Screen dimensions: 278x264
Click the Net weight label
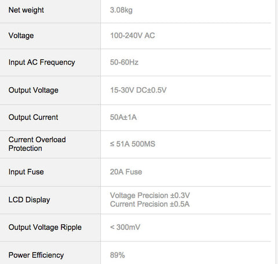pyautogui.click(x=26, y=10)
